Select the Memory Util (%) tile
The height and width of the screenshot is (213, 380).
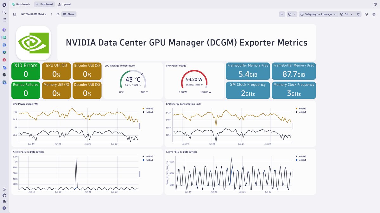56,90
